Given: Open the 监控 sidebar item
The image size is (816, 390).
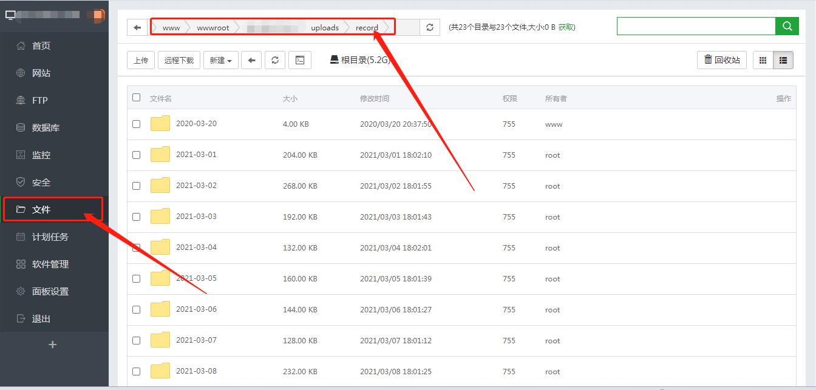Looking at the screenshot, I should (x=54, y=155).
